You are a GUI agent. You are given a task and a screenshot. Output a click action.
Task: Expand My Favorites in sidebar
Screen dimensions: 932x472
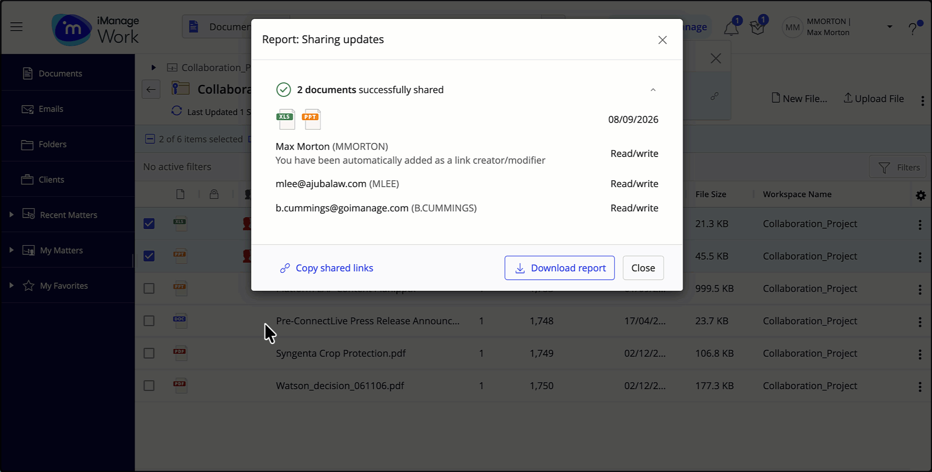[11, 285]
